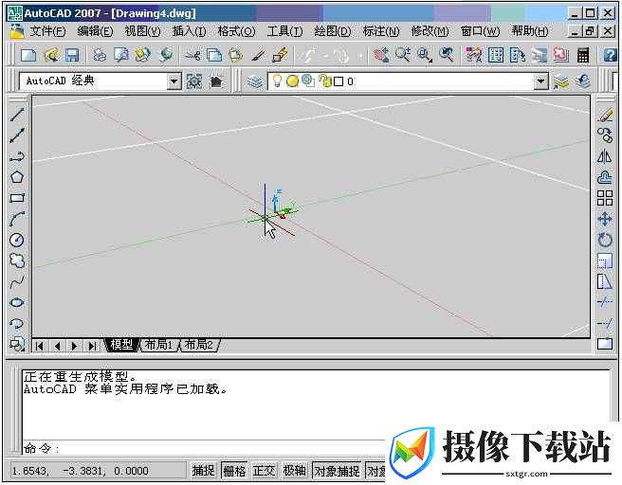Select the Construction Line tool
The image size is (622, 485).
(17, 135)
